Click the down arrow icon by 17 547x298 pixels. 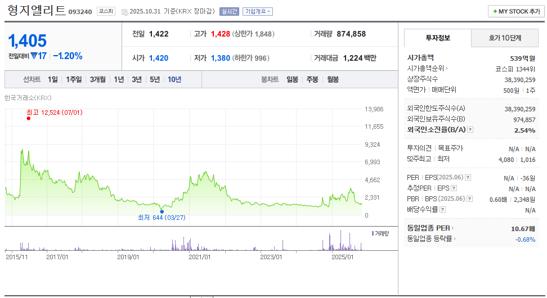(x=34, y=56)
